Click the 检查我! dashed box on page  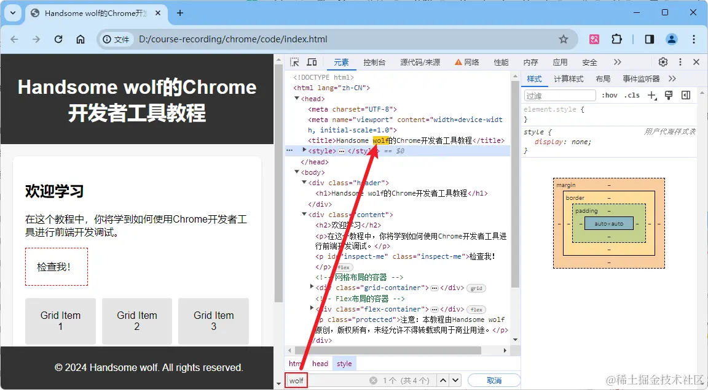click(x=57, y=267)
